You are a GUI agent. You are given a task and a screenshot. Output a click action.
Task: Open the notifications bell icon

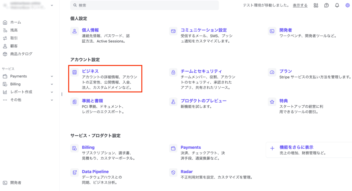pyautogui.click(x=337, y=6)
